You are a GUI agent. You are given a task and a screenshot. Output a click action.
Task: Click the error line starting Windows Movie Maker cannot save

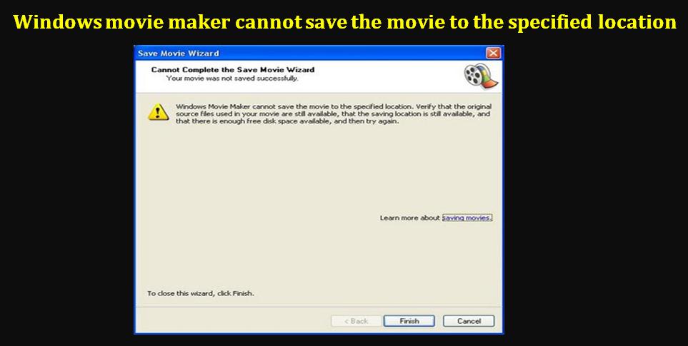pos(334,106)
